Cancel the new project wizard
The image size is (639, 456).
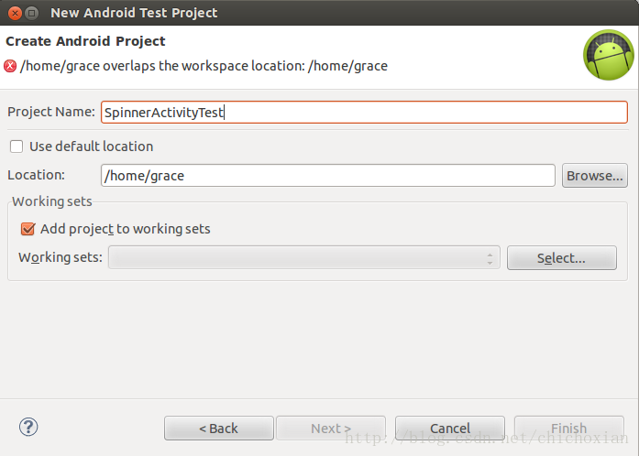tap(450, 428)
